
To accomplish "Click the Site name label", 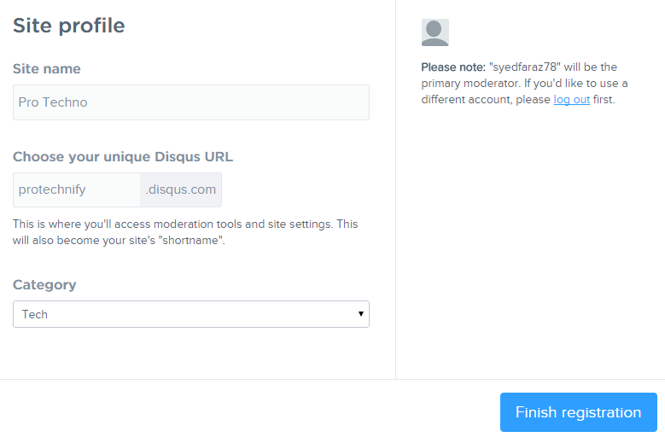I will point(47,68).
